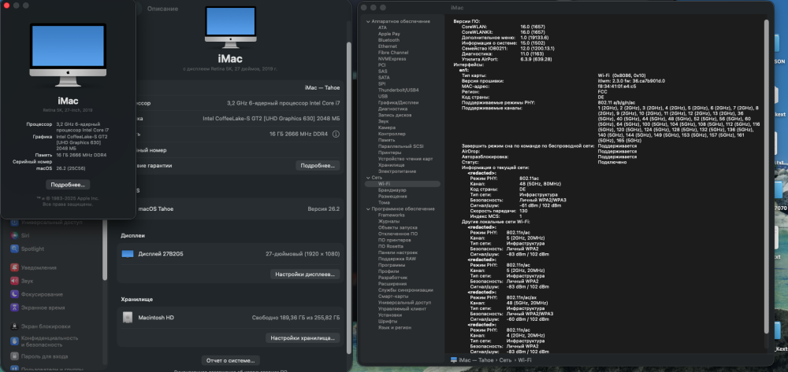Screen dimensions: 788x372
Task: Select Тома in the system report tree
Action: tap(384, 203)
